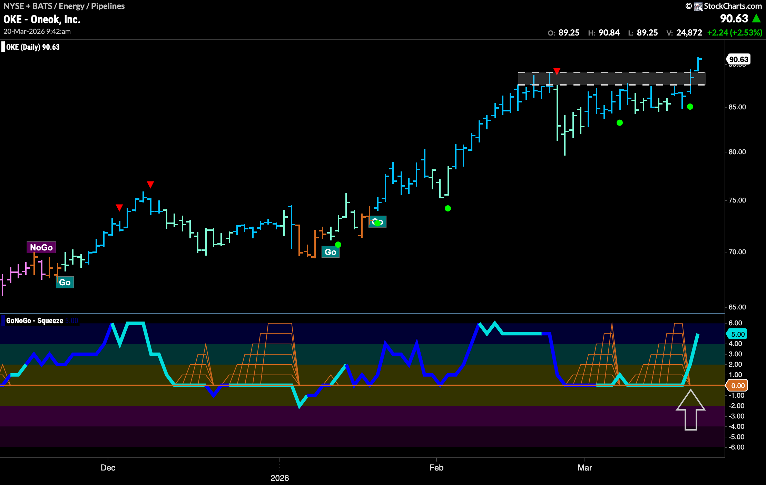The height and width of the screenshot is (485, 766).
Task: Click the highest red triangle marker in December
Action: (150, 185)
